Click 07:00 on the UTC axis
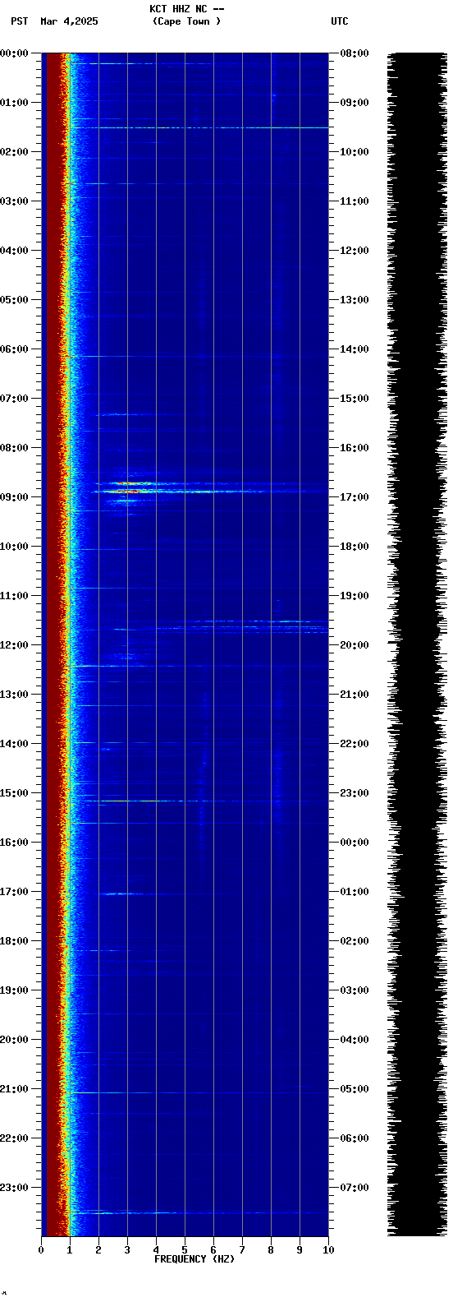453x1302 pixels. 355,1188
